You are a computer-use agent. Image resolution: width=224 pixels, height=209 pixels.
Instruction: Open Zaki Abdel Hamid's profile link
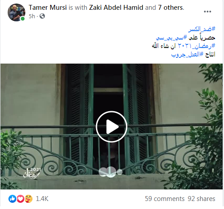[116, 8]
